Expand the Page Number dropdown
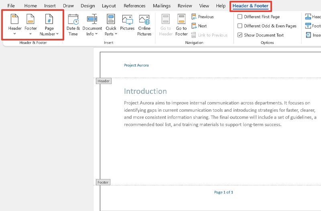321x211 pixels. [x=49, y=34]
